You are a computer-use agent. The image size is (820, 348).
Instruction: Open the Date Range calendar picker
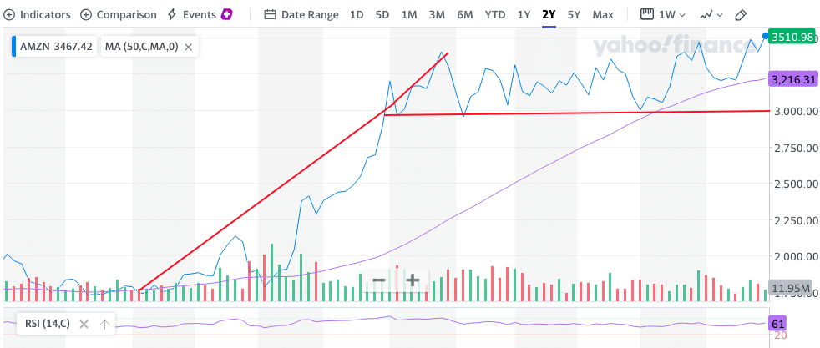coord(301,15)
